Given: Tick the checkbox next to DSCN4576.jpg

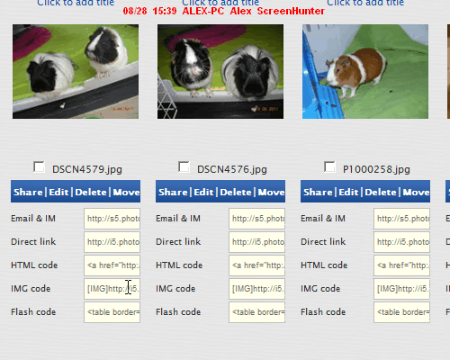Looking at the screenshot, I should [x=184, y=167].
